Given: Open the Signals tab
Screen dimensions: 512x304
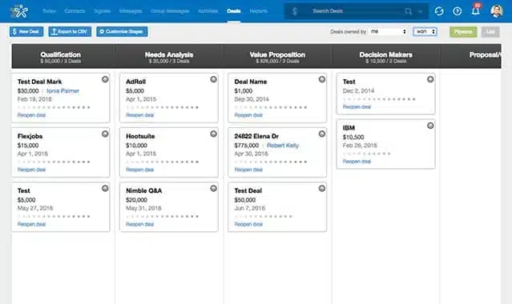Looking at the screenshot, I should click(x=102, y=11).
